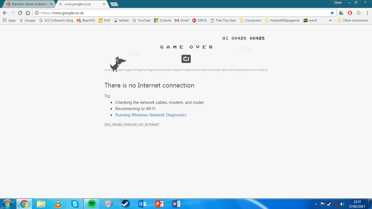Show hidden system tray icons arrow
This screenshot has height=209, width=372.
(x=316, y=204)
